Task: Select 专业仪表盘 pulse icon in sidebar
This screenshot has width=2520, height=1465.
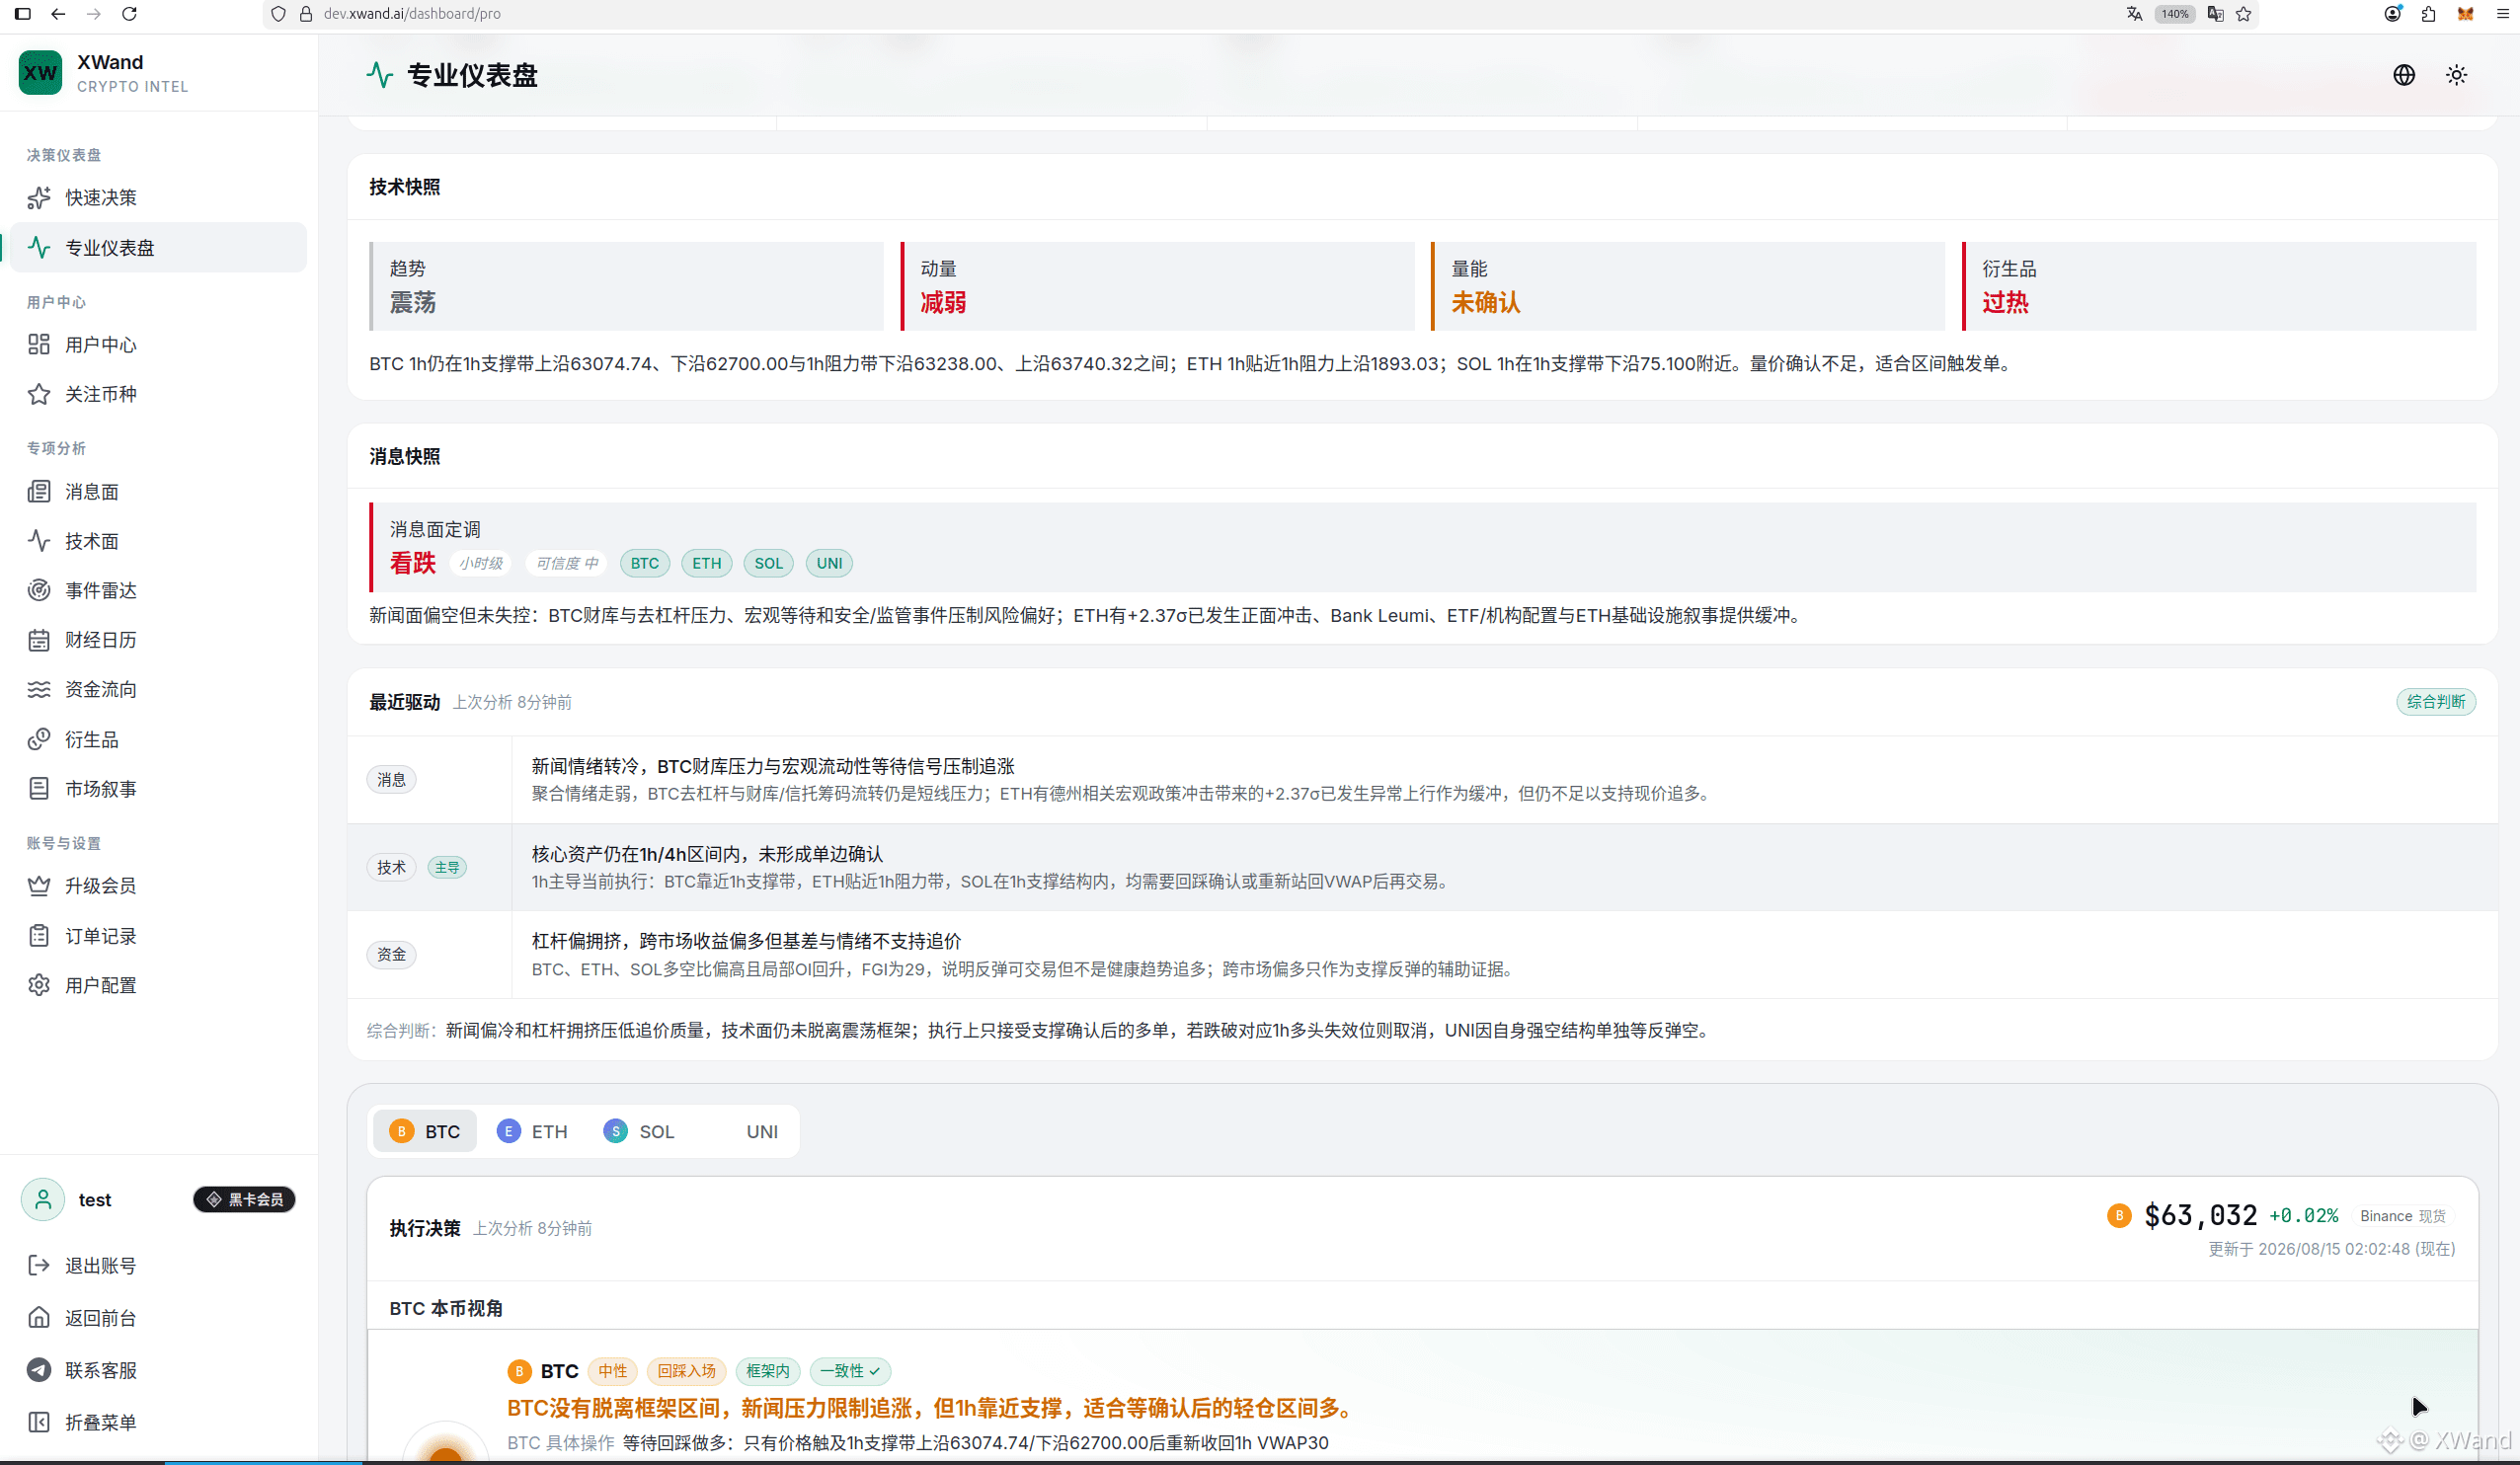Action: tap(39, 247)
